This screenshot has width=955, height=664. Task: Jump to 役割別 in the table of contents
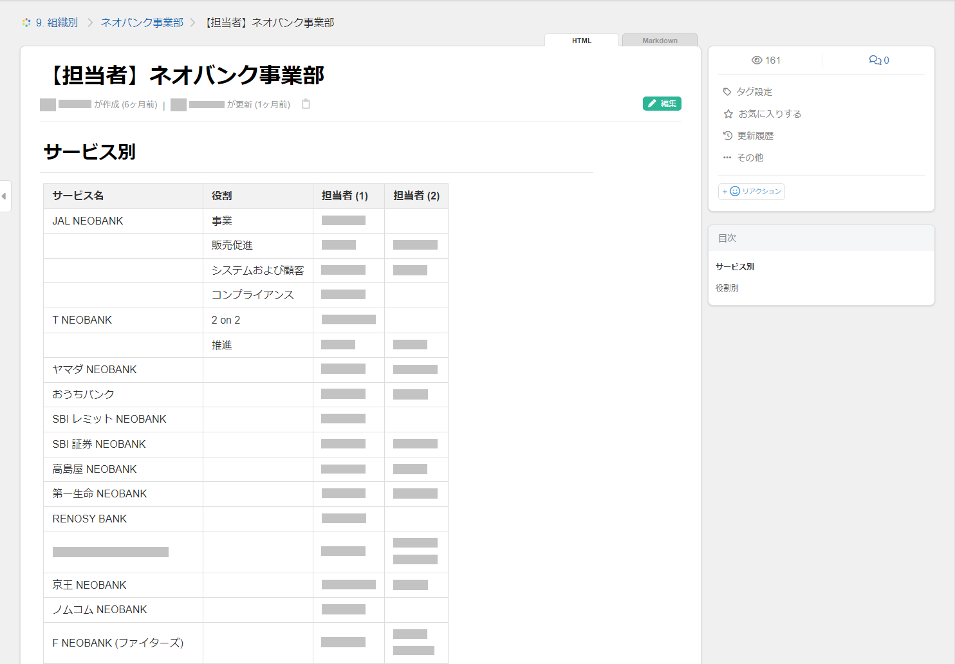click(727, 288)
